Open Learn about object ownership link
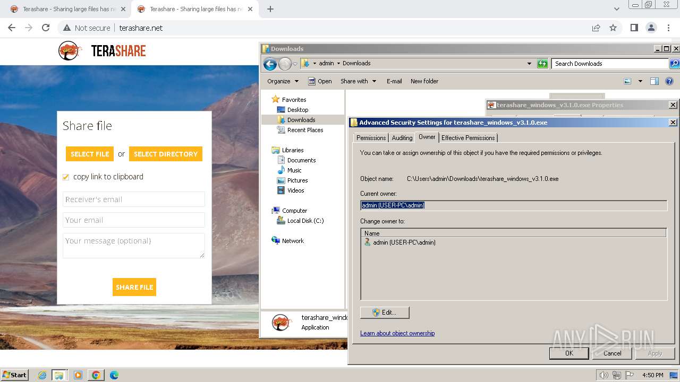Screen dimensions: 680x382 [x=397, y=333]
